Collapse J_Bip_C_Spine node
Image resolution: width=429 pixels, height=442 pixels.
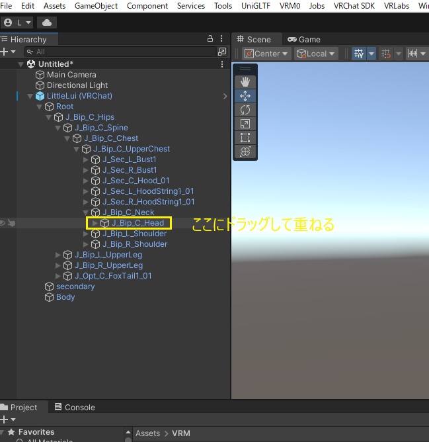point(58,128)
